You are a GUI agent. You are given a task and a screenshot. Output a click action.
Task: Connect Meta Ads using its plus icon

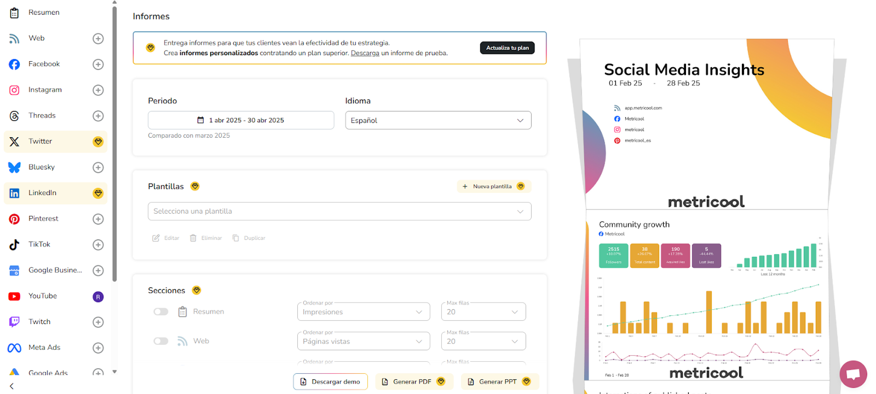pyautogui.click(x=98, y=348)
